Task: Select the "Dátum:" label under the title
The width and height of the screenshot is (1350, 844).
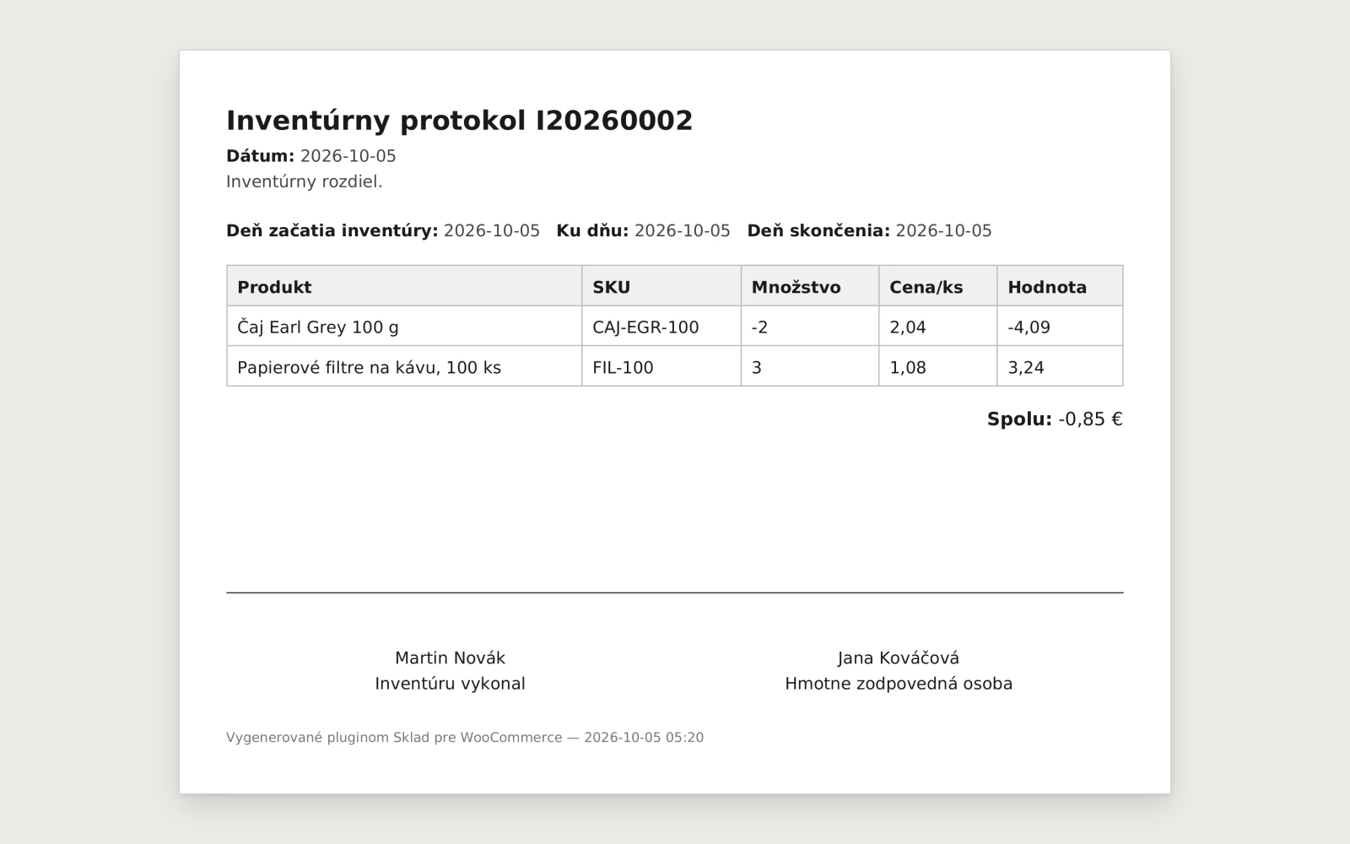Action: pos(260,156)
